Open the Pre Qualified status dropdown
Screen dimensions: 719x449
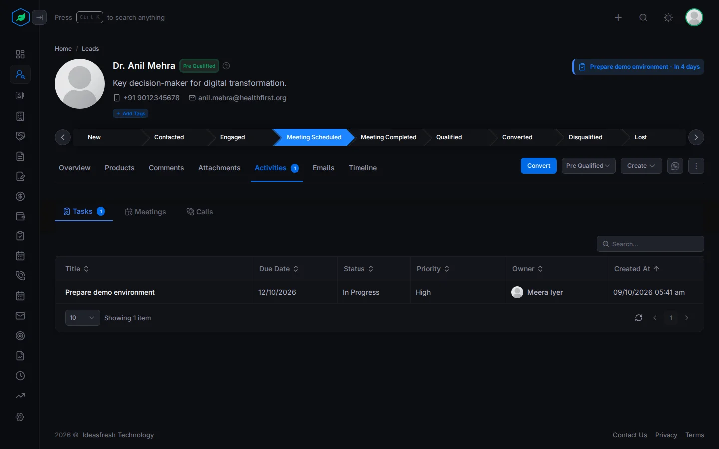588,166
